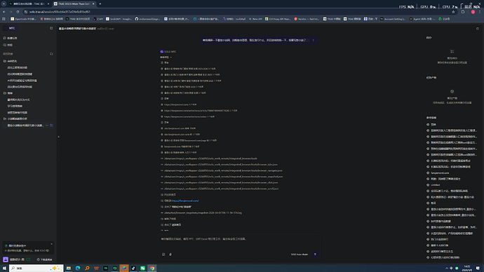This screenshot has width=484, height=272.
Task: Open the New API bookmark
Action: point(255,19)
